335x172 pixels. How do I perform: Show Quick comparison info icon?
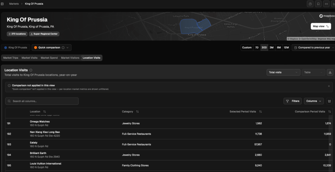(x=63, y=48)
